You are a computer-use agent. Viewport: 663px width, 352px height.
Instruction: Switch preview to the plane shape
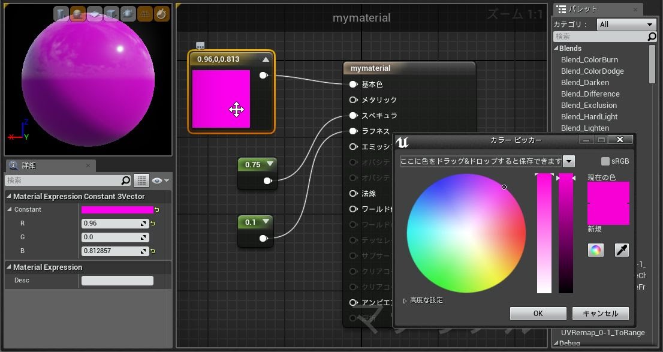[95, 14]
